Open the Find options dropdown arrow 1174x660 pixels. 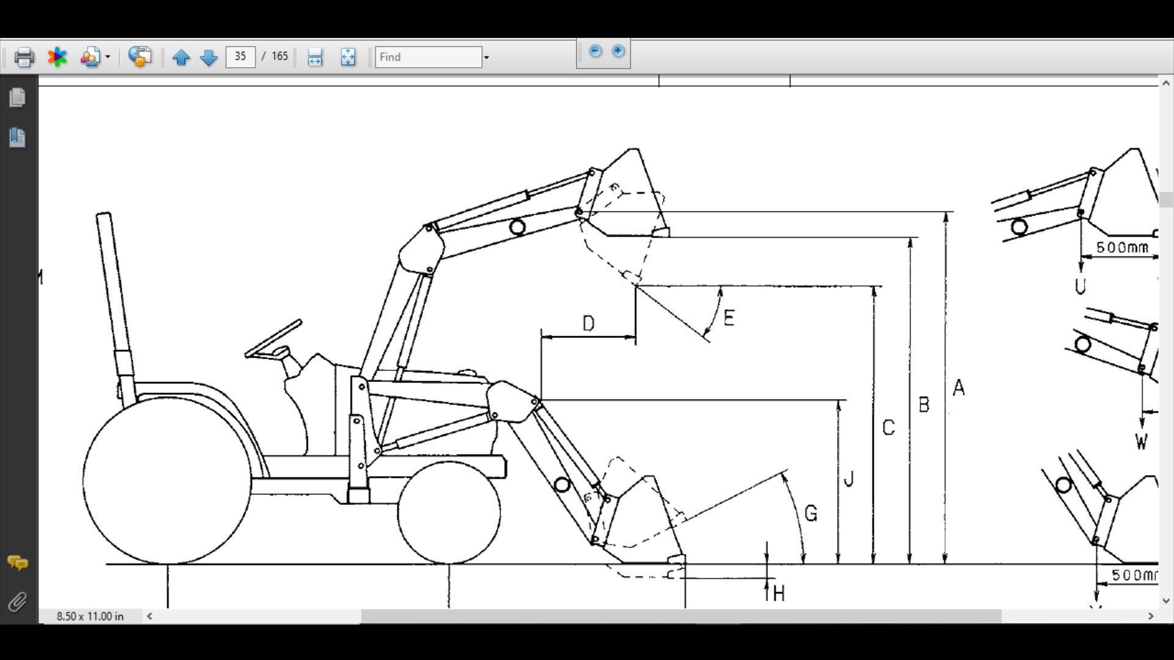tap(487, 57)
